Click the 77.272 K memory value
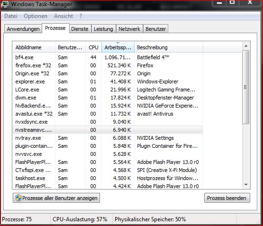Screen dimensions: 263x226 [120, 73]
